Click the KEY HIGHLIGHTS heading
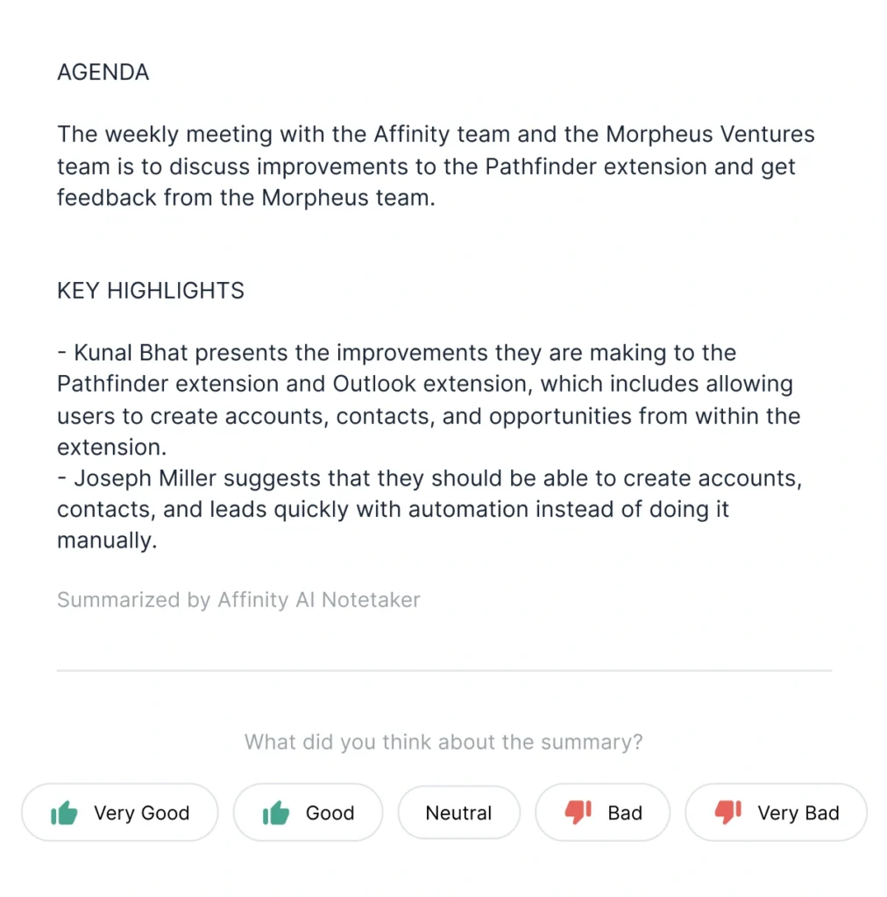887x897 pixels. coord(151,291)
